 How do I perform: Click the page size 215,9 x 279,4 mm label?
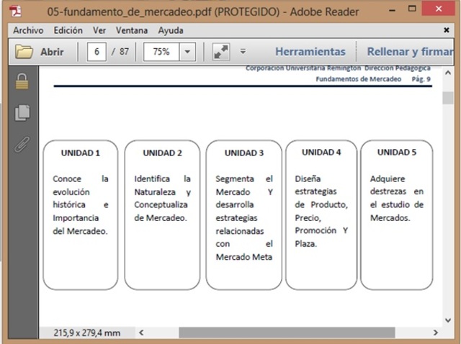pyautogui.click(x=87, y=332)
